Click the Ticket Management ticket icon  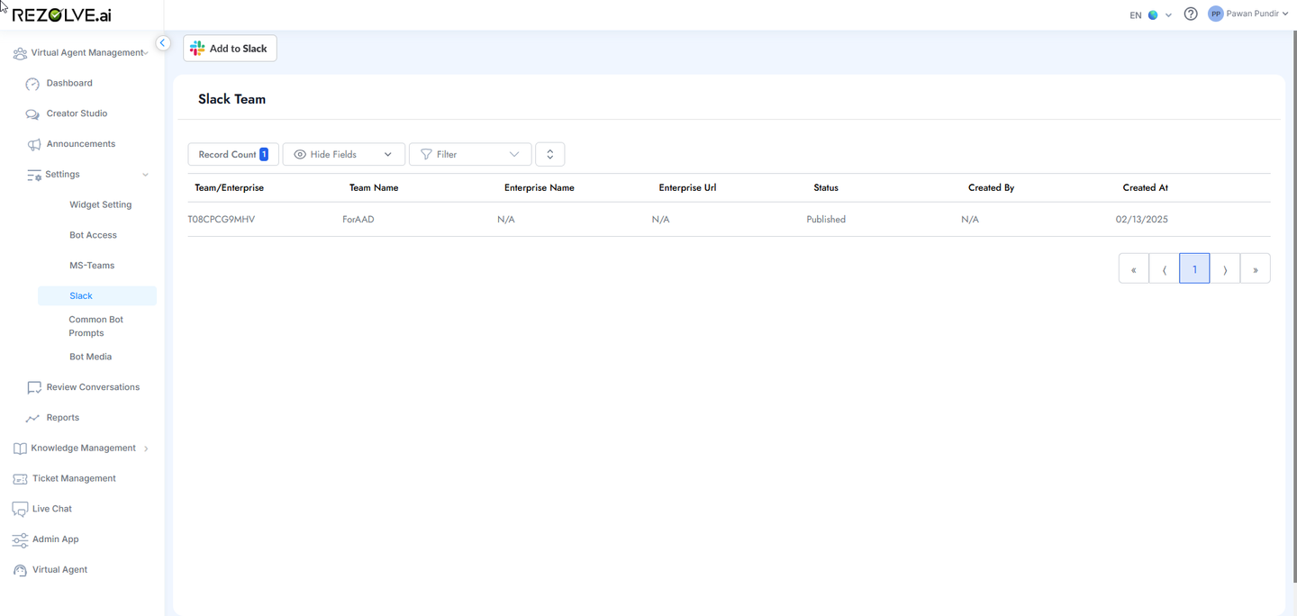[x=20, y=479]
